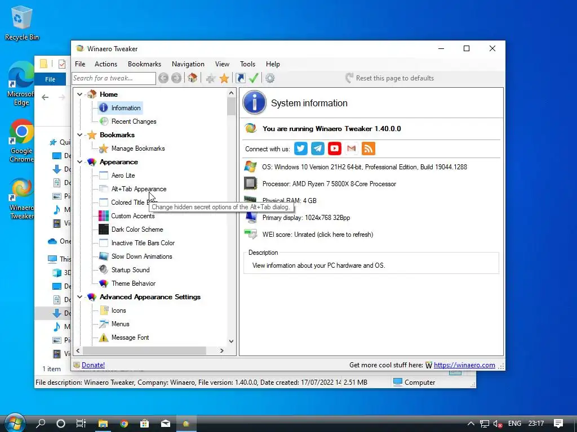Select Alt+Tab Appearance tree item
Viewport: 577px width, 432px height.
pyautogui.click(x=139, y=189)
